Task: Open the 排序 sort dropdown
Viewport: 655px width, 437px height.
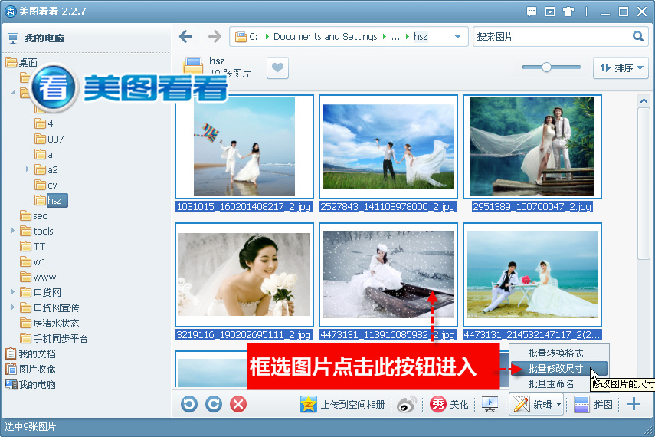Action: point(621,67)
